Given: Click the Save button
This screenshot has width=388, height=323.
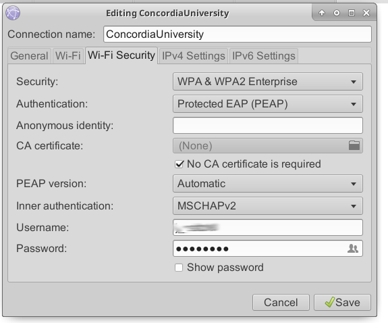Looking at the screenshot, I should (x=343, y=303).
